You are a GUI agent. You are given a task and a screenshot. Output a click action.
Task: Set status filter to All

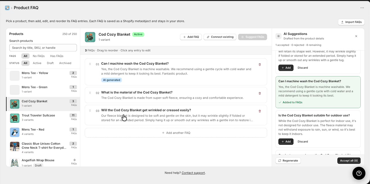point(26,63)
